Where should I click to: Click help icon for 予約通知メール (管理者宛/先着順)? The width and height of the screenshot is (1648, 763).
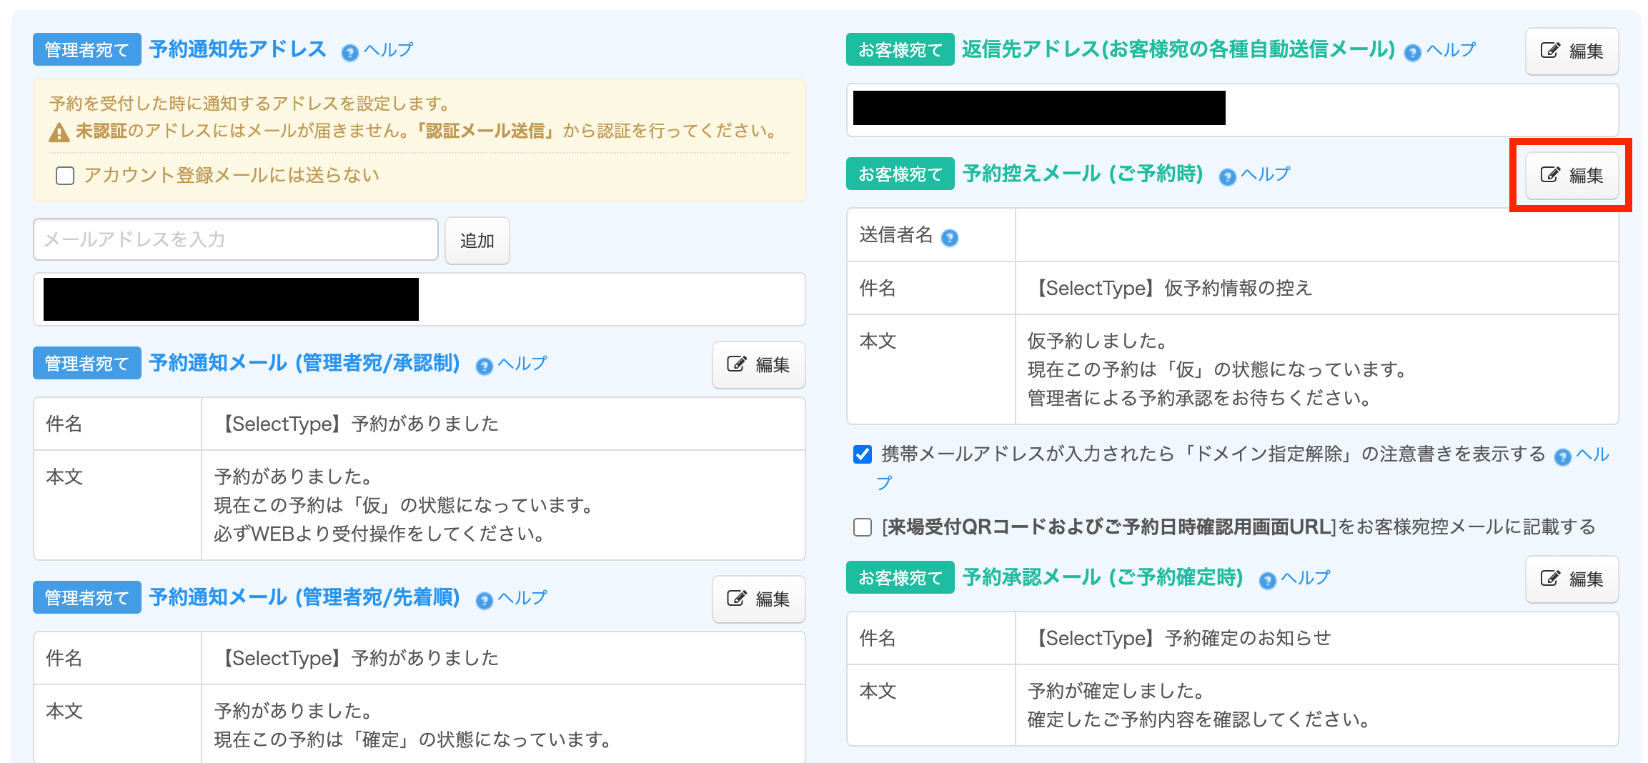click(485, 600)
